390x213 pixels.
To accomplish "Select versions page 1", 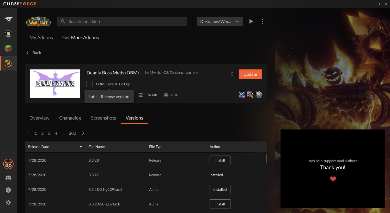I will 36,133.
